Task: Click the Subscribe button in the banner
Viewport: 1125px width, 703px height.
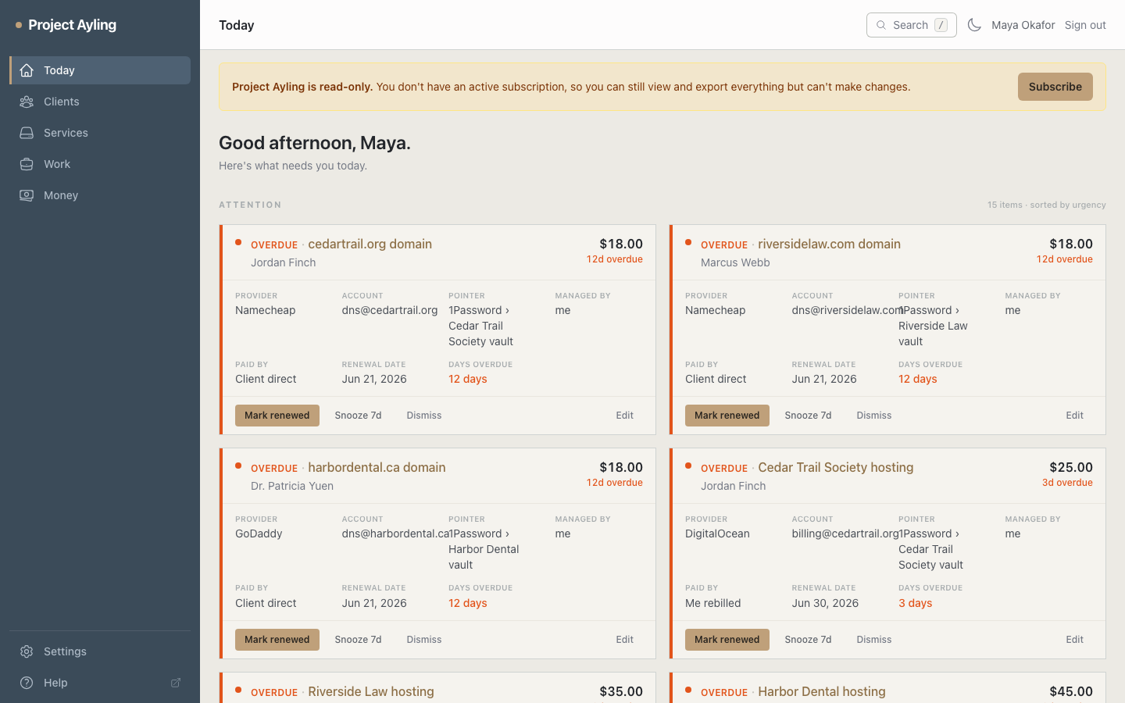Action: tap(1055, 87)
